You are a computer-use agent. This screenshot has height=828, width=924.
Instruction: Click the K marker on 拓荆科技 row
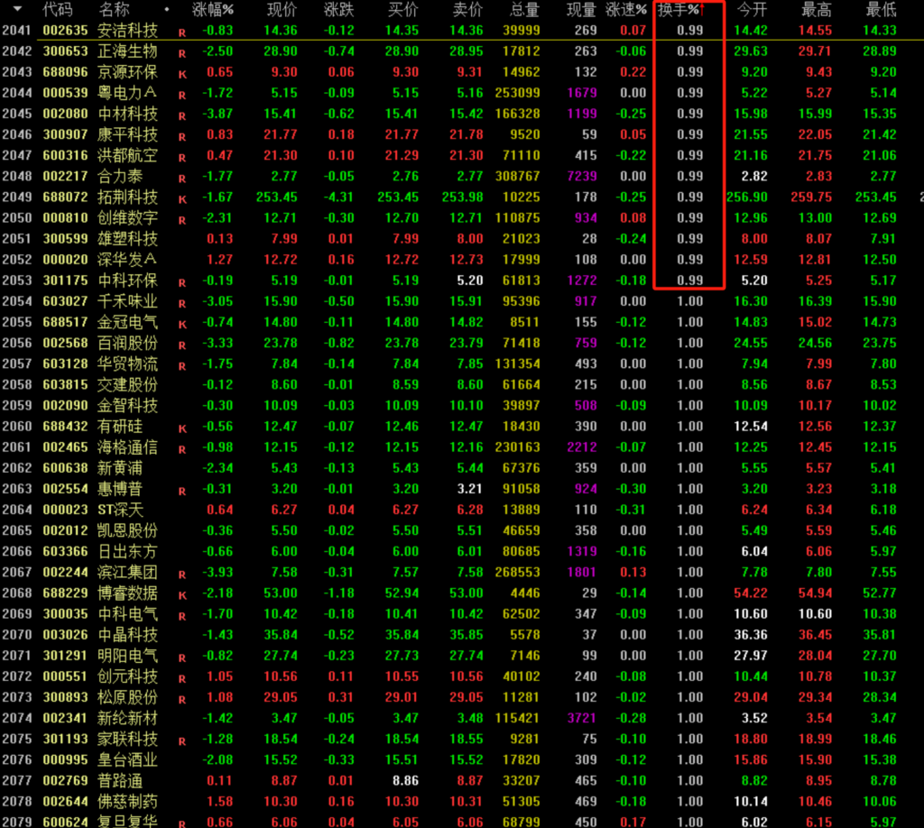coord(182,199)
